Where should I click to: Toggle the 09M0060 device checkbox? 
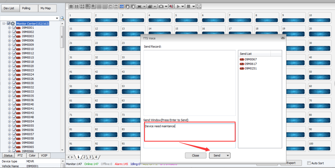14,143
